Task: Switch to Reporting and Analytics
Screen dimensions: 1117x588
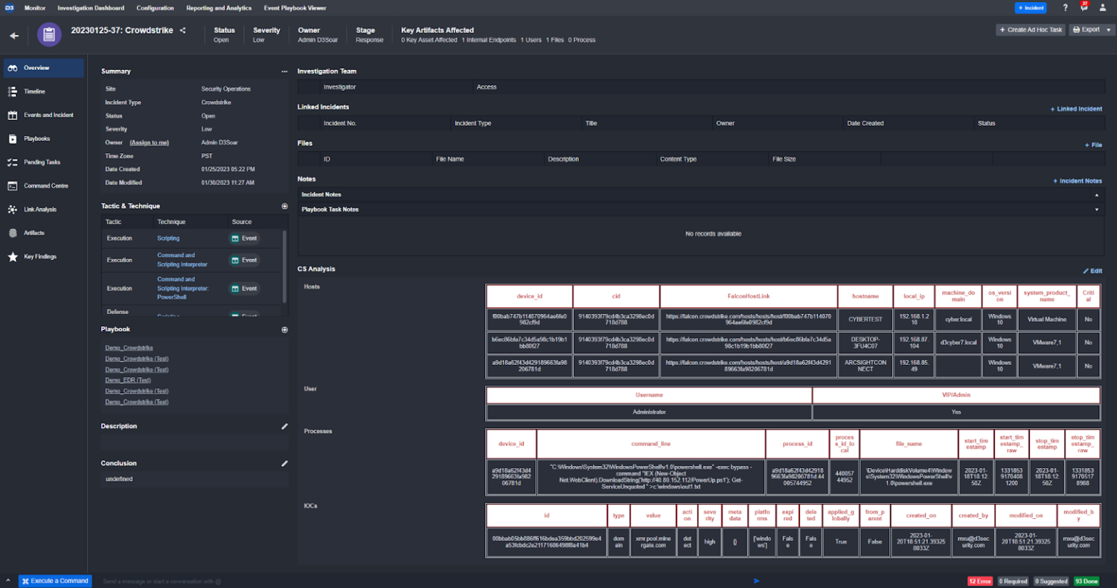Action: (219, 8)
